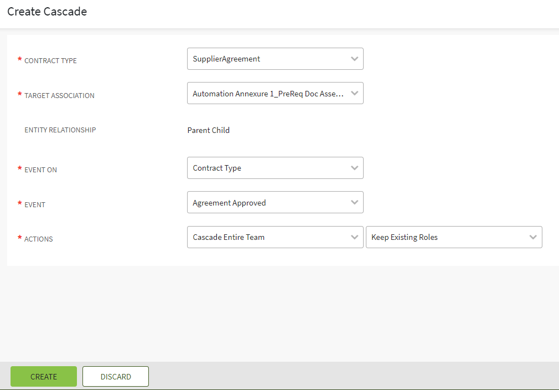The width and height of the screenshot is (559, 390).
Task: Click the chevron beside Cascade Entire Team
Action: 355,237
